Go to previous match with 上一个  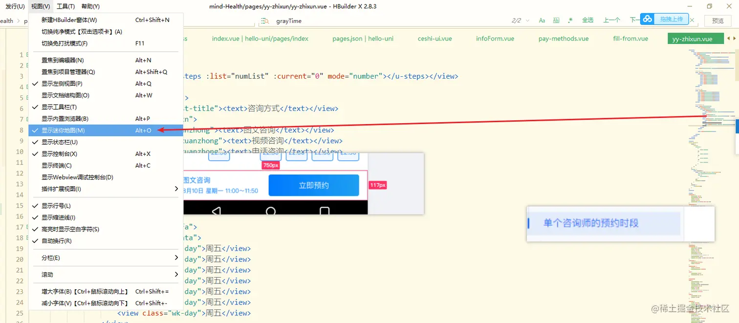[x=611, y=21]
